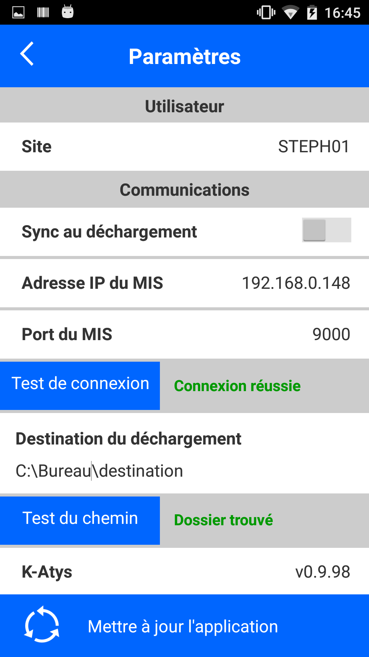Click the refresh arrows update icon
Screen dimensions: 369x657
click(x=42, y=624)
